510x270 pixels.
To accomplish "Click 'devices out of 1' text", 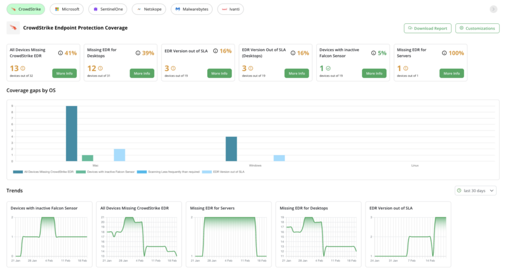I will pos(407,76).
